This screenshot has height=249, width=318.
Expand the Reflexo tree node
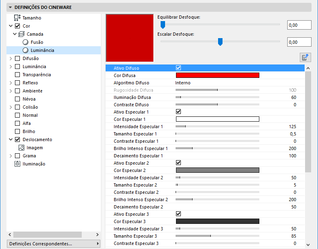pyautogui.click(x=11, y=83)
